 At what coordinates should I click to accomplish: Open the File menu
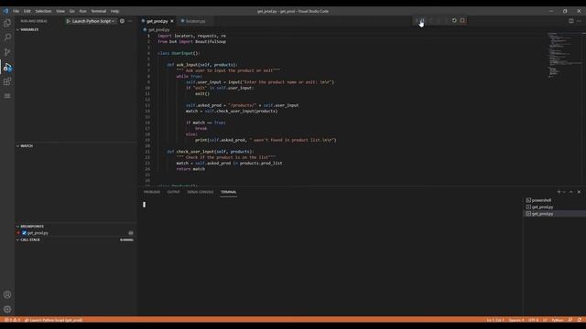tap(16, 11)
